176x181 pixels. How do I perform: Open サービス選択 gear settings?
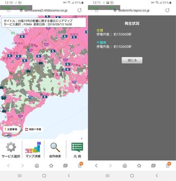coord(11,150)
